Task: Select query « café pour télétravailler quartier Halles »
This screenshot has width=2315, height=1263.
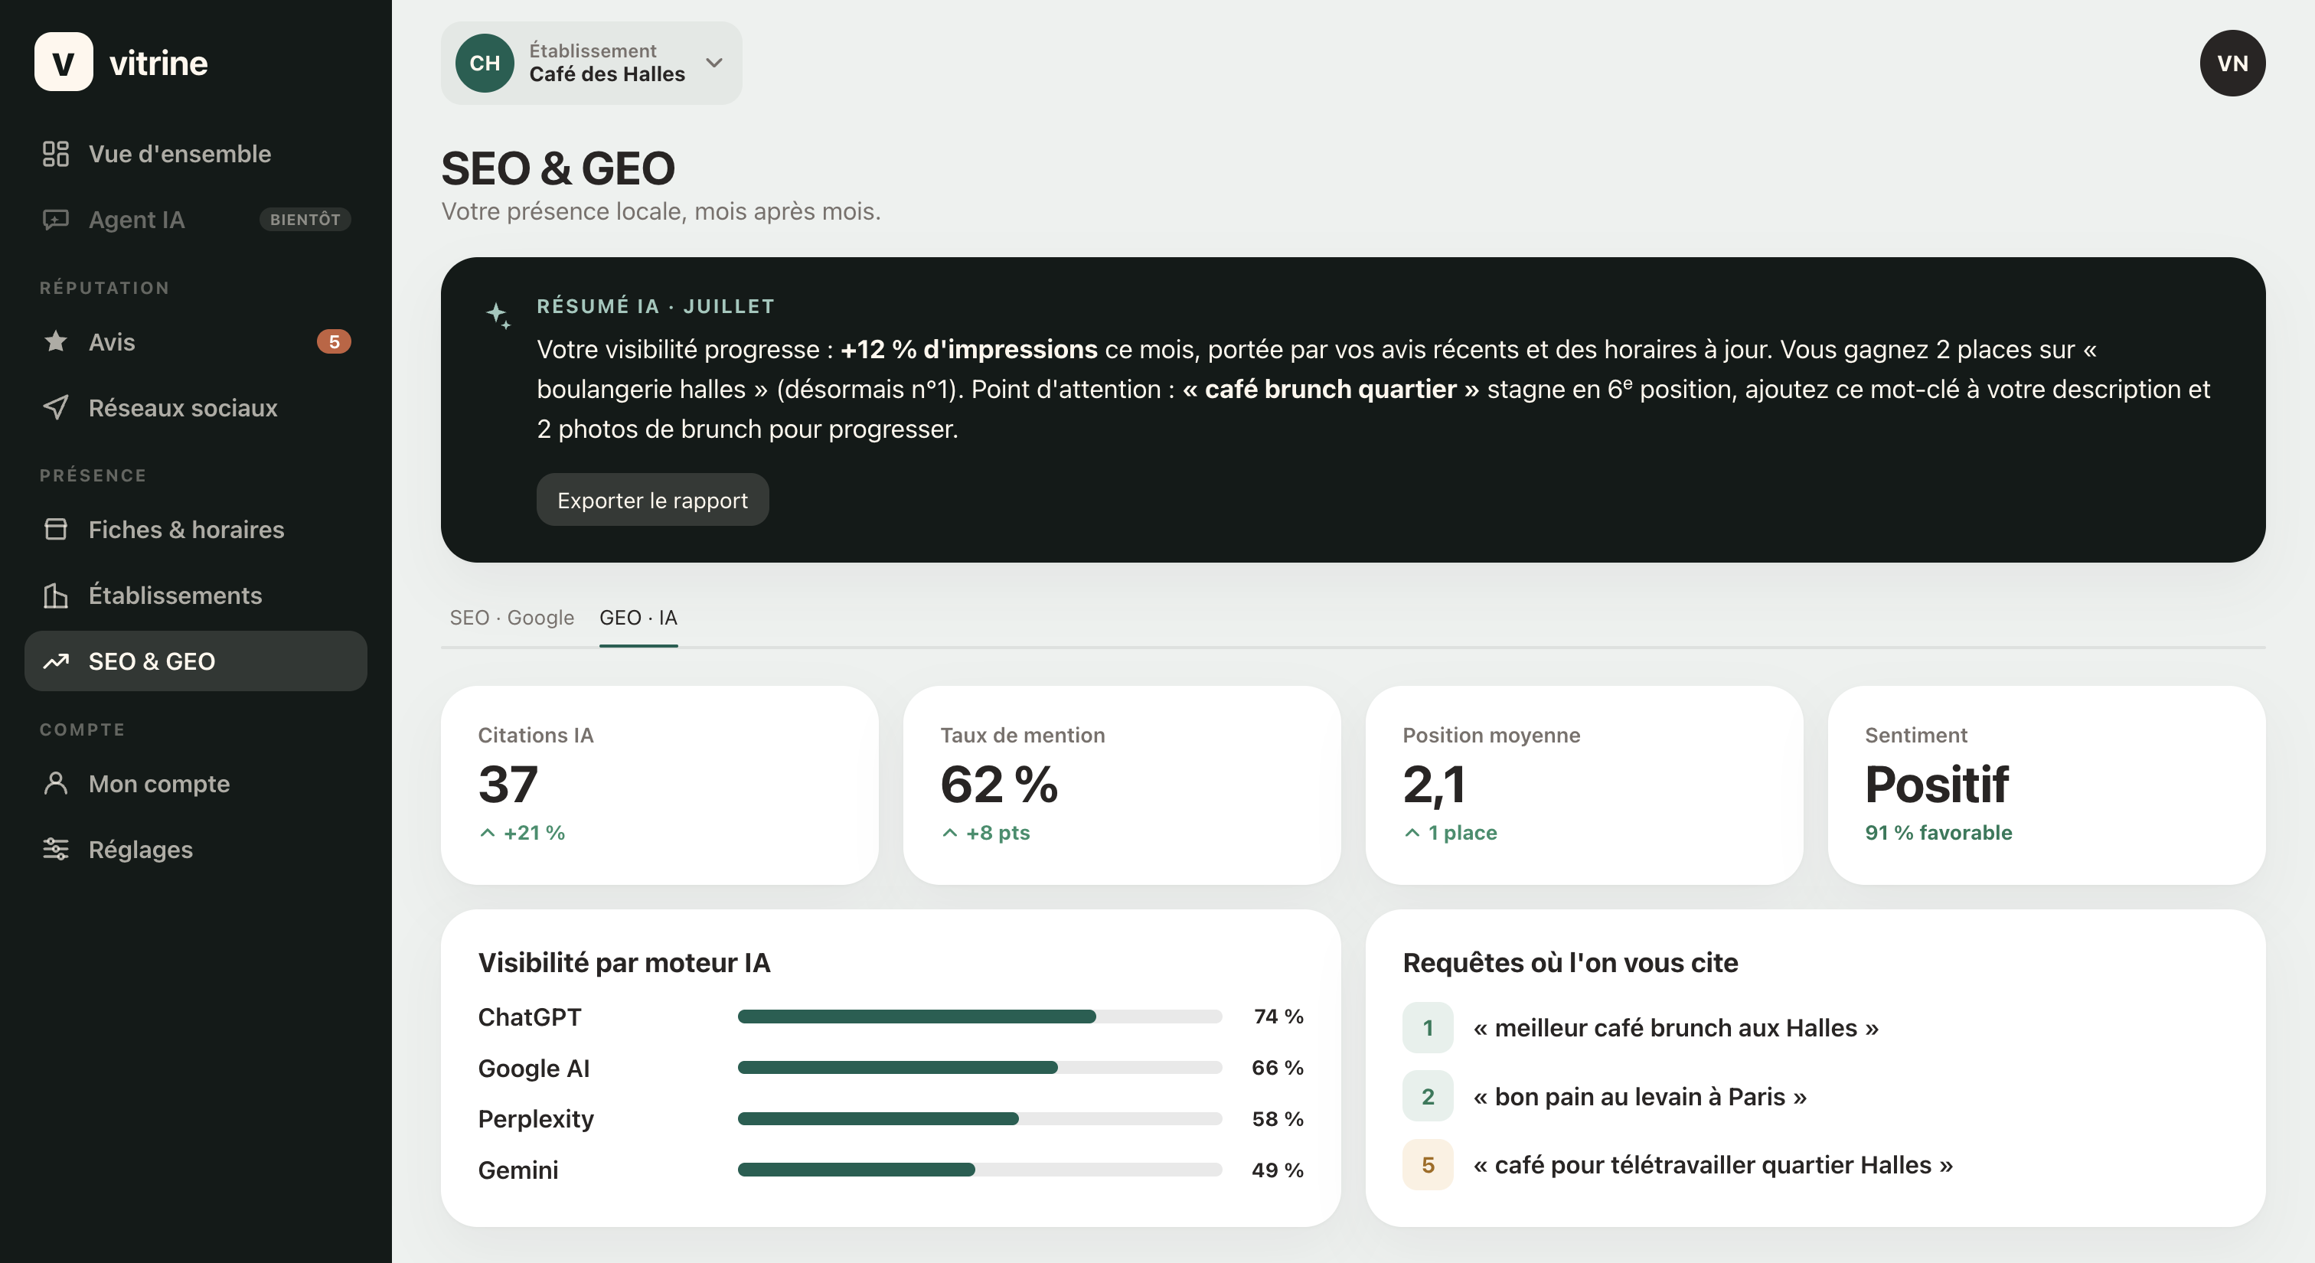Action: [x=1713, y=1164]
